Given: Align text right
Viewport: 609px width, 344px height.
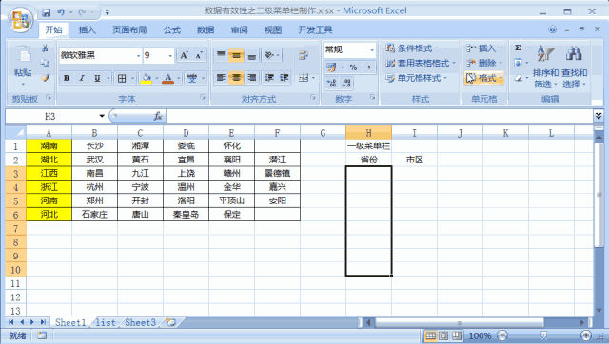Looking at the screenshot, I should click(x=251, y=78).
